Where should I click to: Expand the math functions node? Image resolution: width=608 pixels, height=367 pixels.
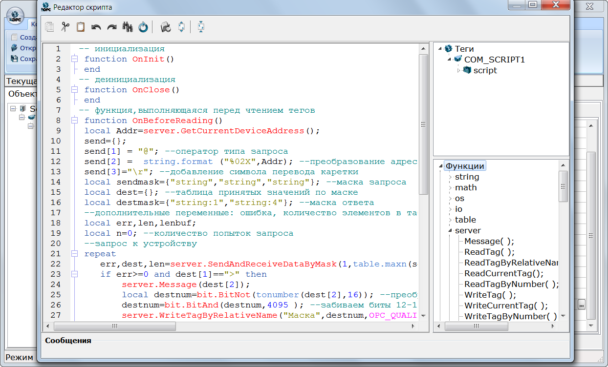point(450,188)
